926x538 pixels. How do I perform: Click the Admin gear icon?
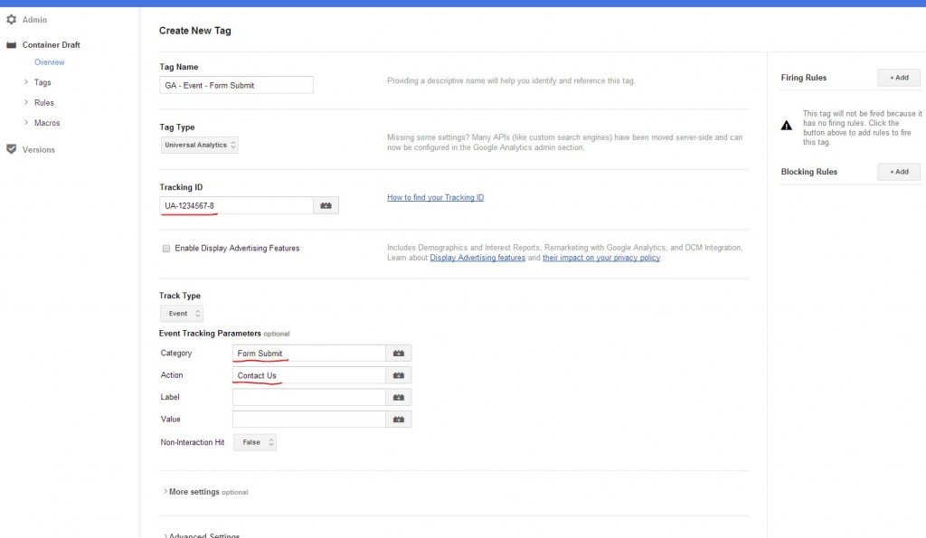11,20
